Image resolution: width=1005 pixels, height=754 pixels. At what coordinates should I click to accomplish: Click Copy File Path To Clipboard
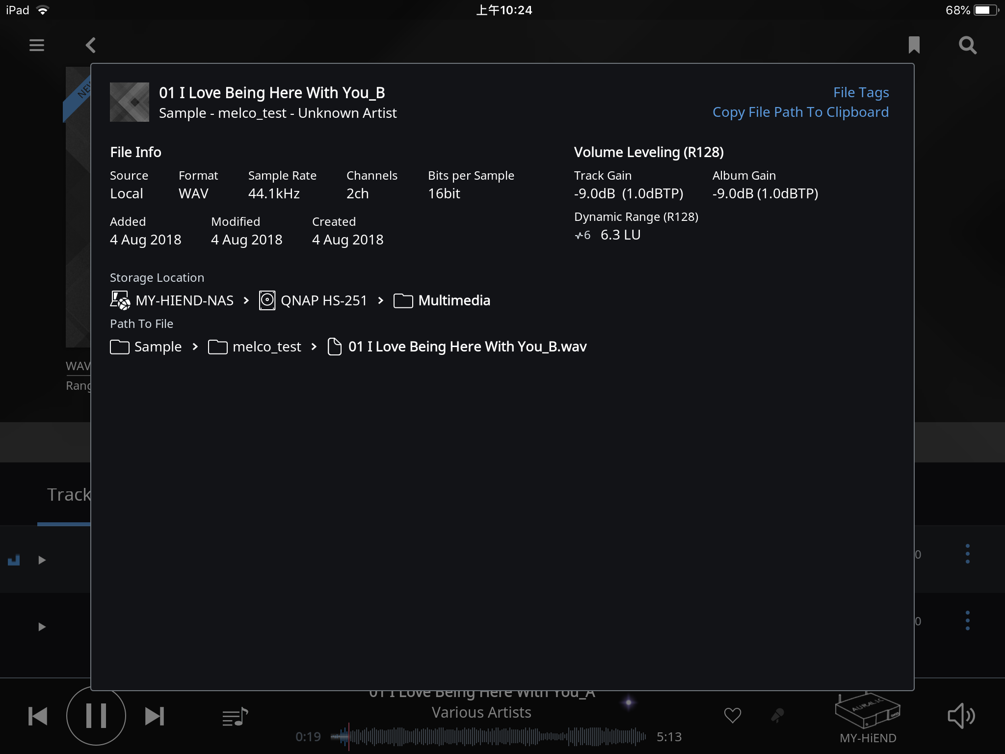pos(800,112)
